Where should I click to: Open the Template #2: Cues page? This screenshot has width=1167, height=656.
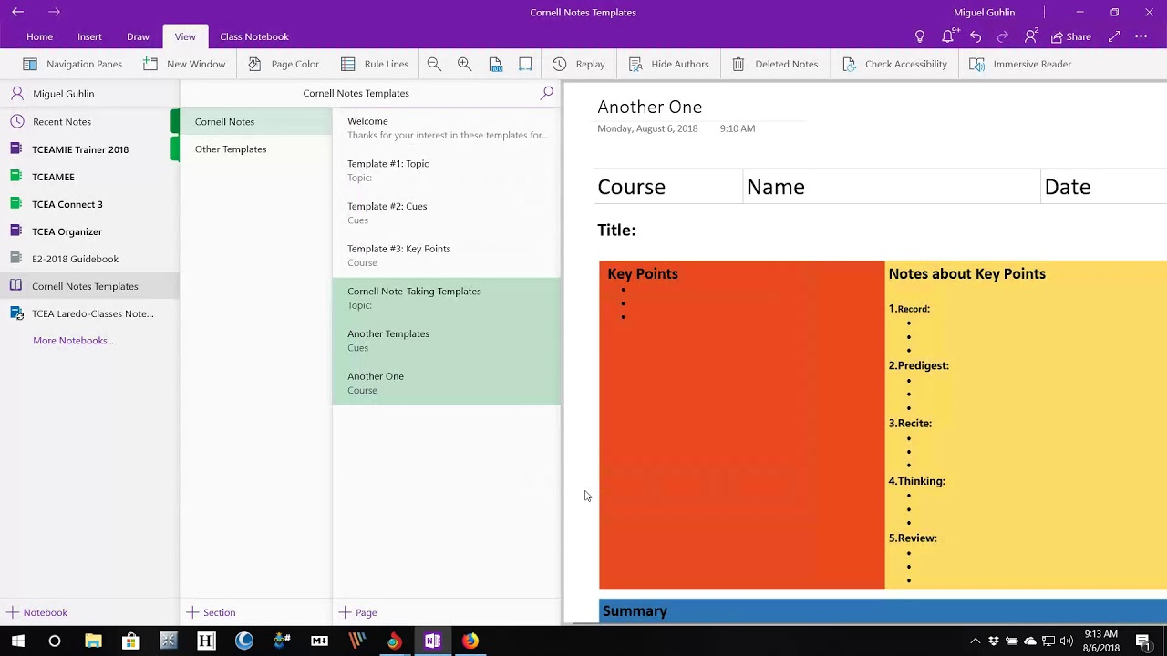click(x=447, y=212)
